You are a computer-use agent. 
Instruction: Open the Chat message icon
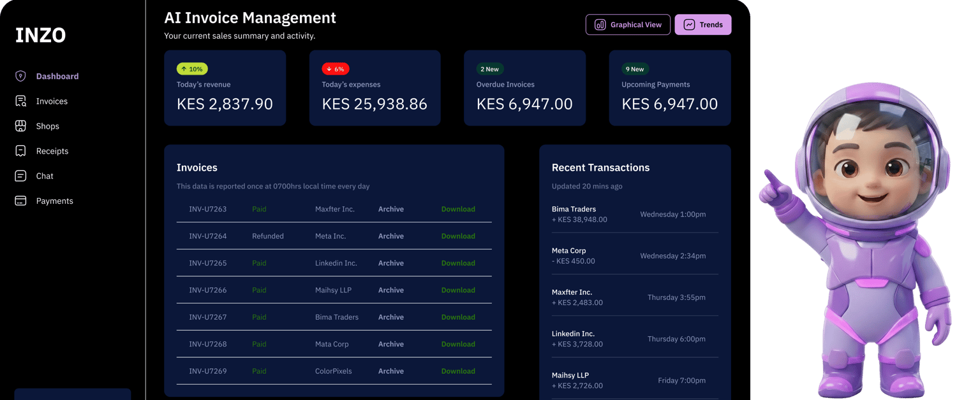[20, 176]
